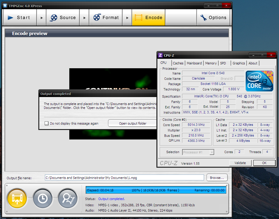The image size is (279, 219).
Task: Click the blue encoding progress bar
Action: coord(156,190)
